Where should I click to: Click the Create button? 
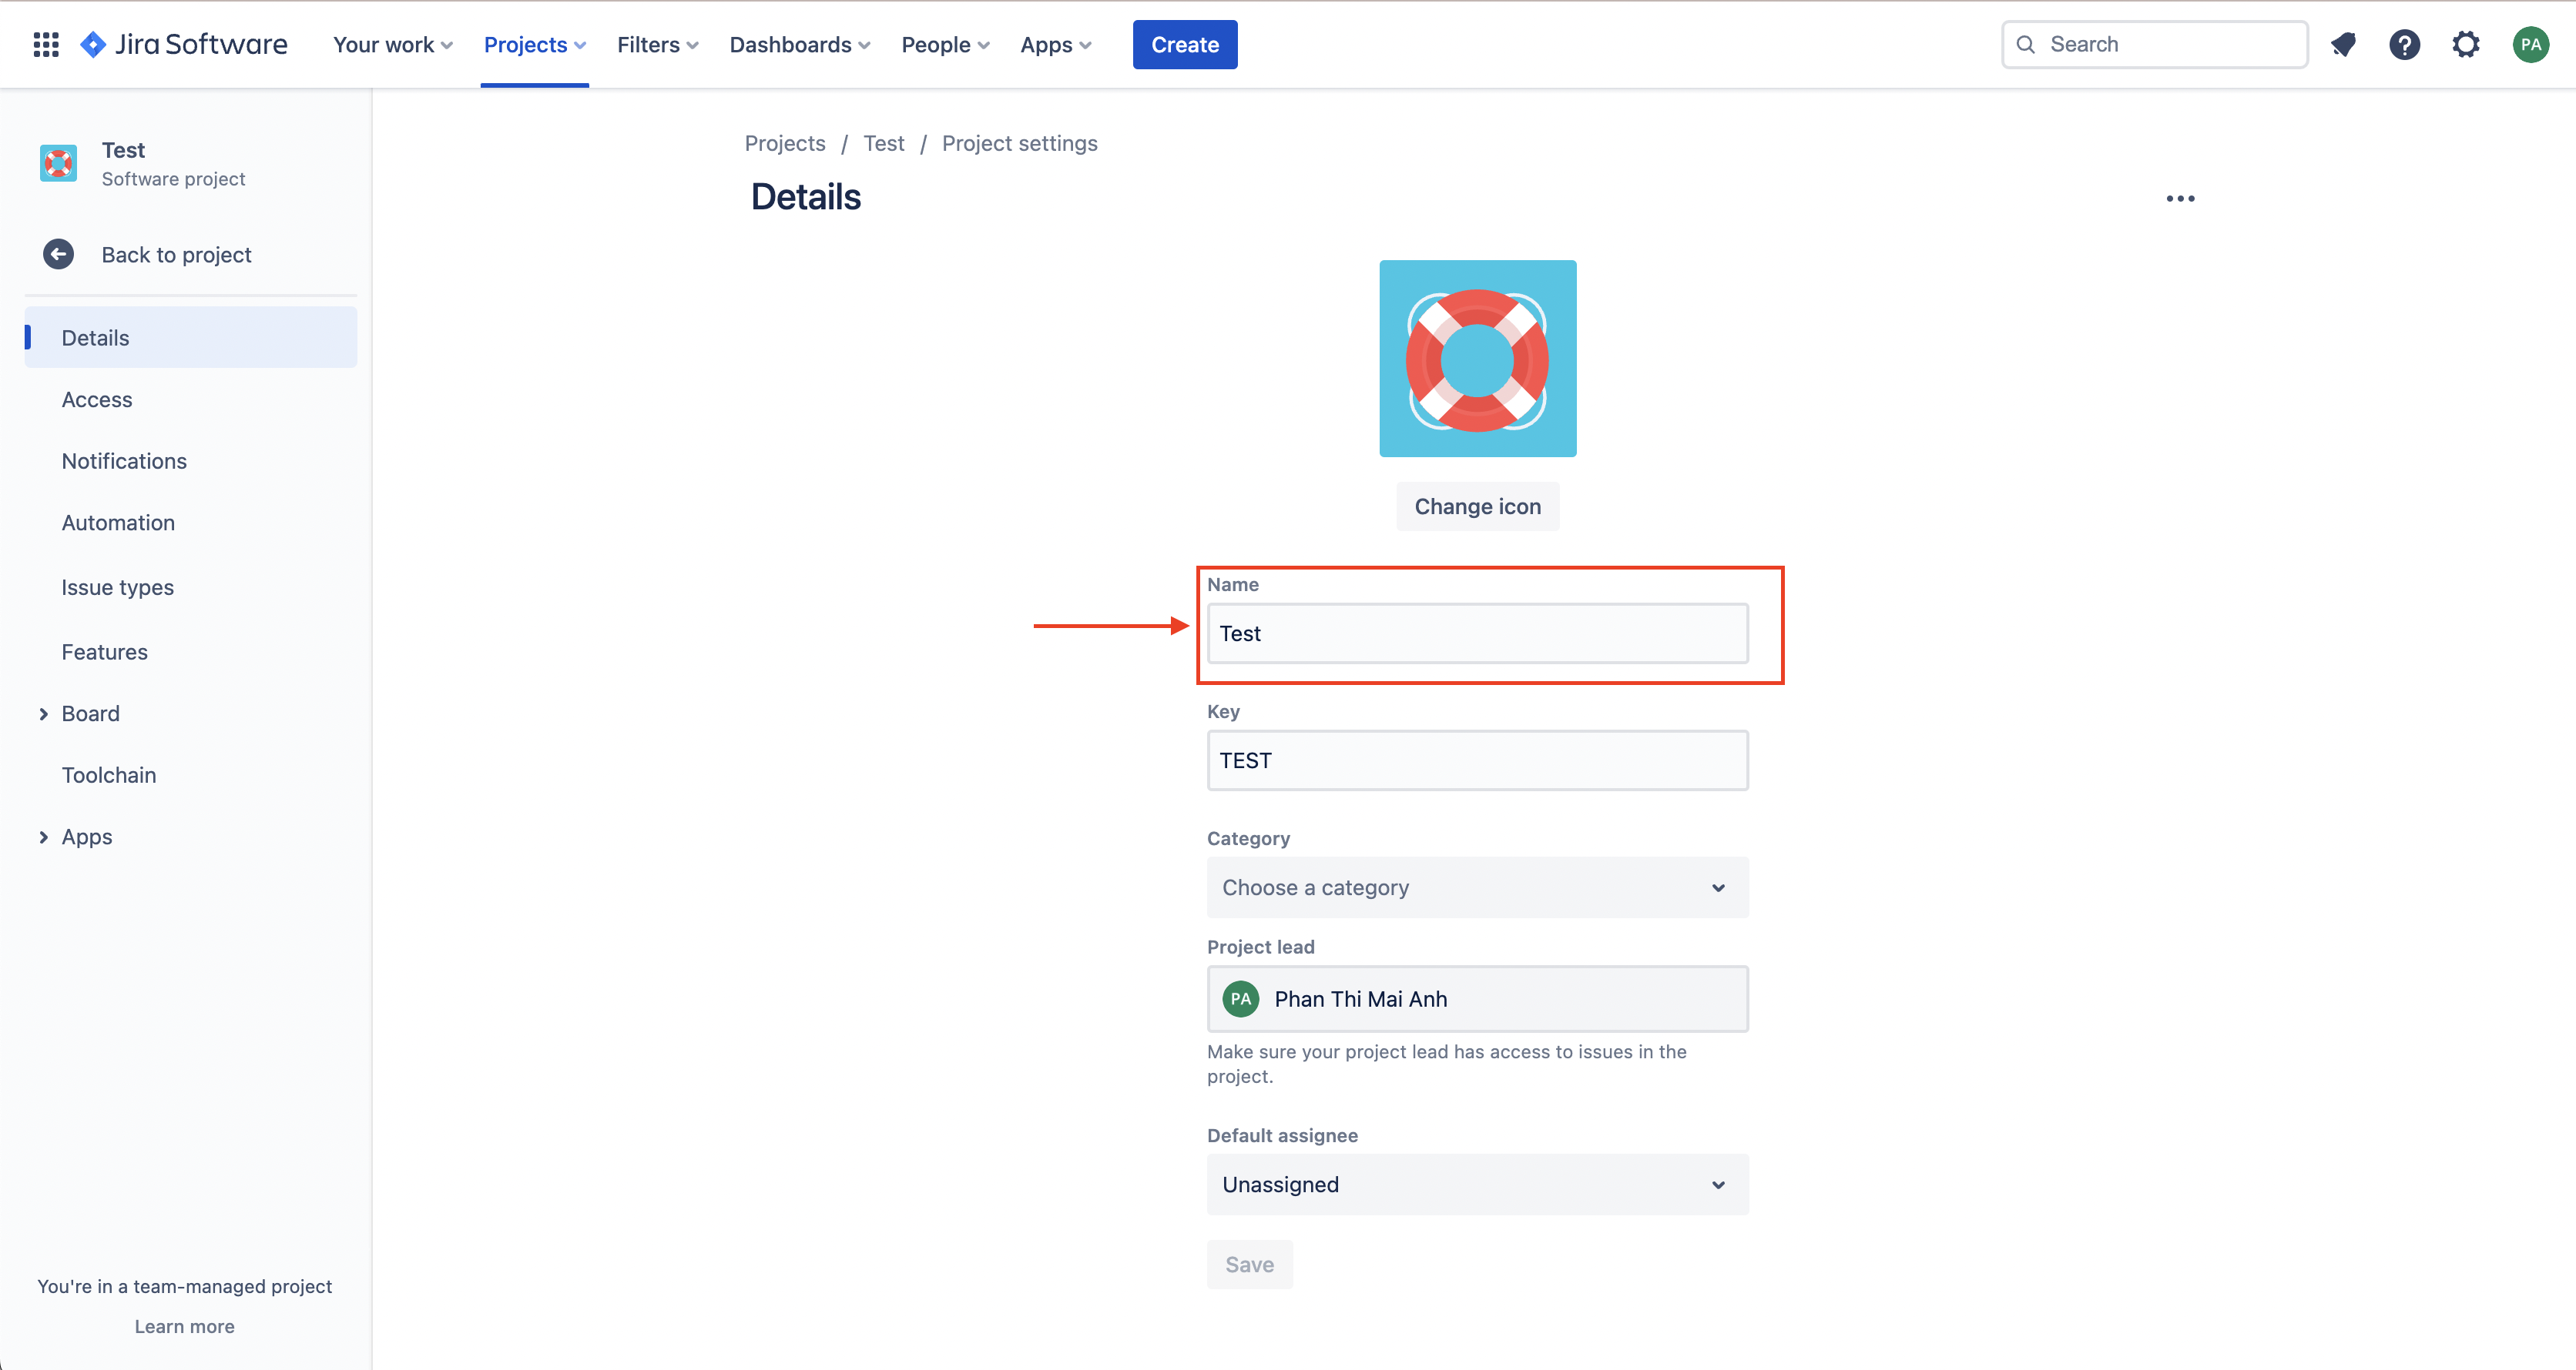coord(1184,45)
